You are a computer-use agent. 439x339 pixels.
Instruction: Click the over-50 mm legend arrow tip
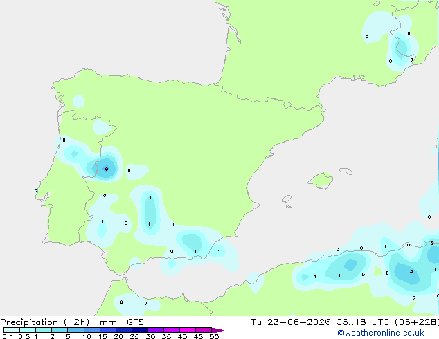coord(219,330)
